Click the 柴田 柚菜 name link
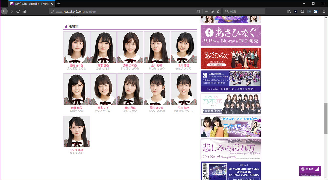The image size is (328, 180). [x=77, y=108]
